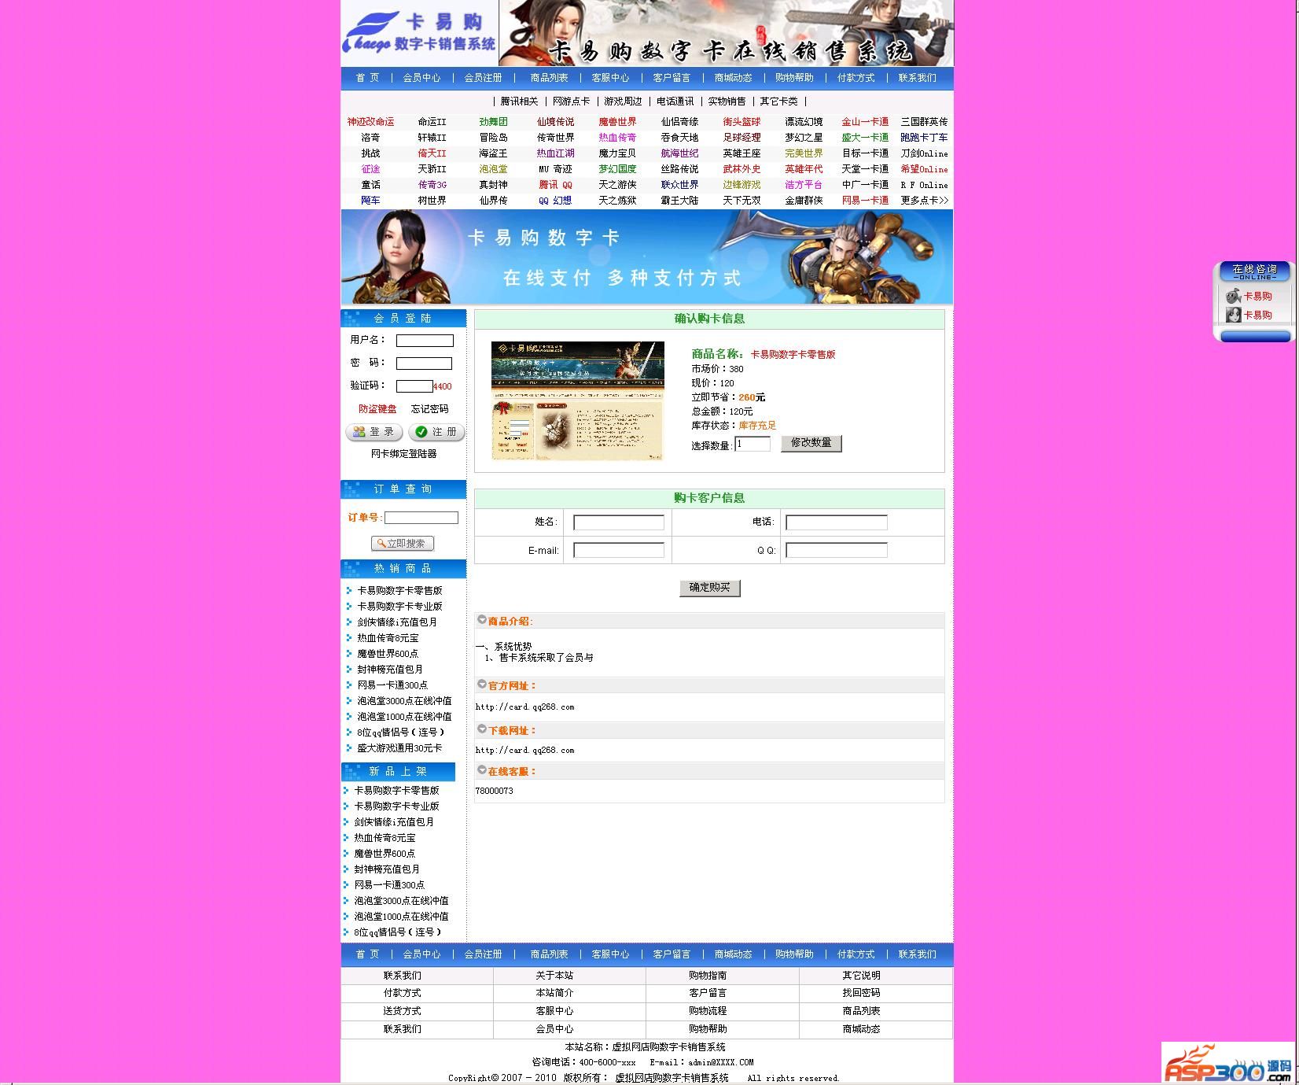The width and height of the screenshot is (1299, 1085).
Task: Click the 修改数量 button
Action: (x=811, y=443)
